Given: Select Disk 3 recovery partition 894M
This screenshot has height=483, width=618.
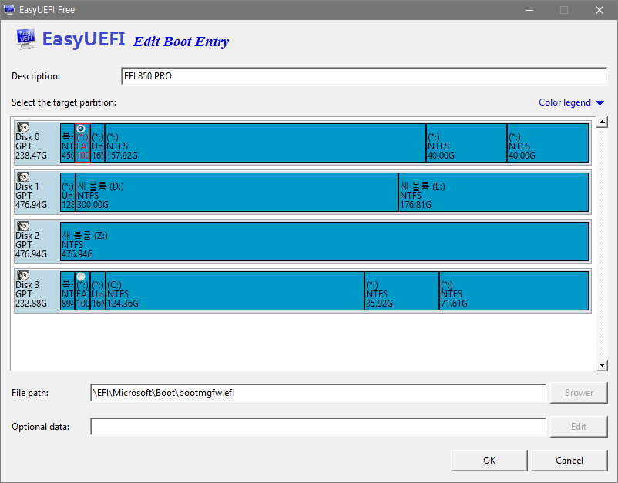Looking at the screenshot, I should point(67,290).
